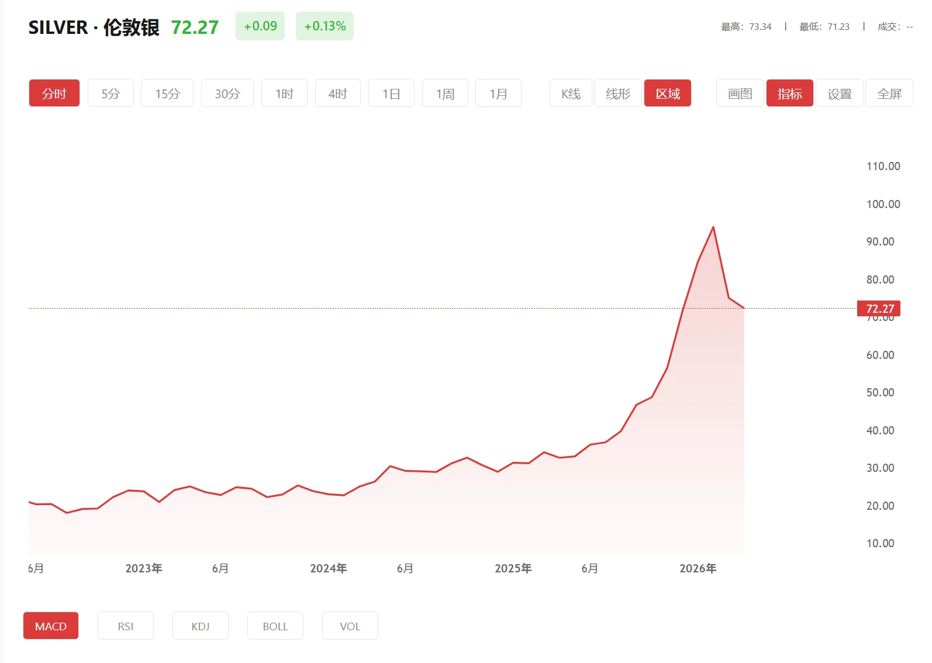Switch to the 1时 hourly chart
The width and height of the screenshot is (932, 663).
(x=284, y=94)
